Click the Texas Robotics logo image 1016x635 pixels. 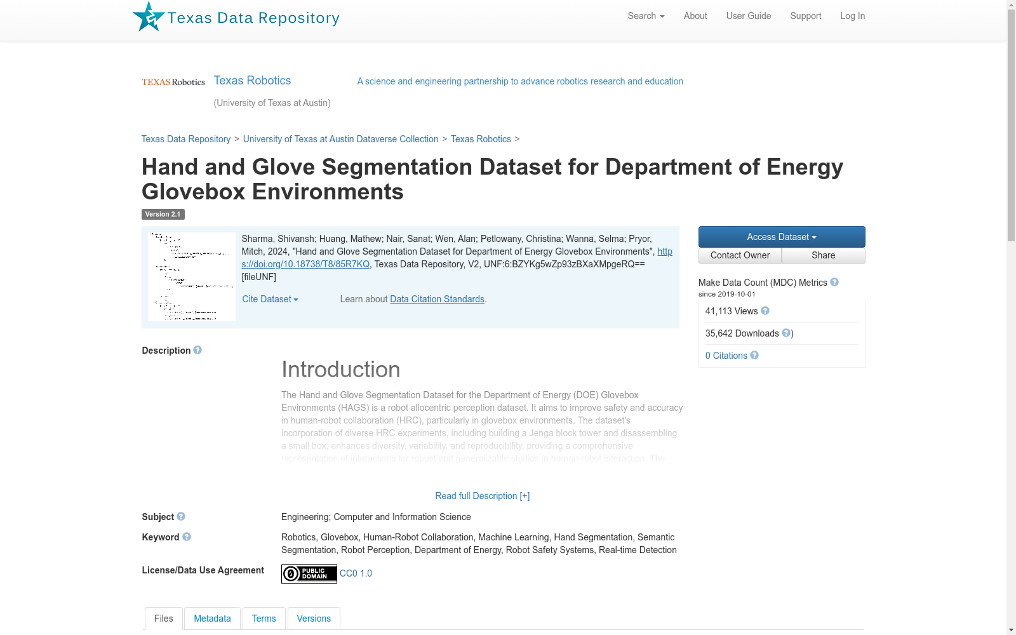click(x=173, y=82)
